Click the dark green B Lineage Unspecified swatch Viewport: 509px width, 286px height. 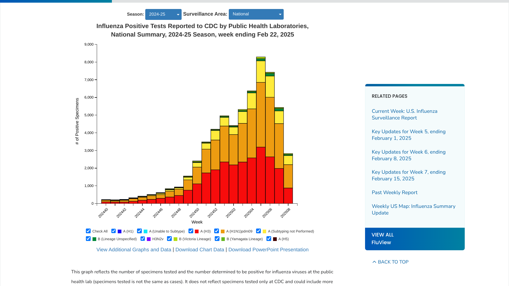pyautogui.click(x=94, y=239)
